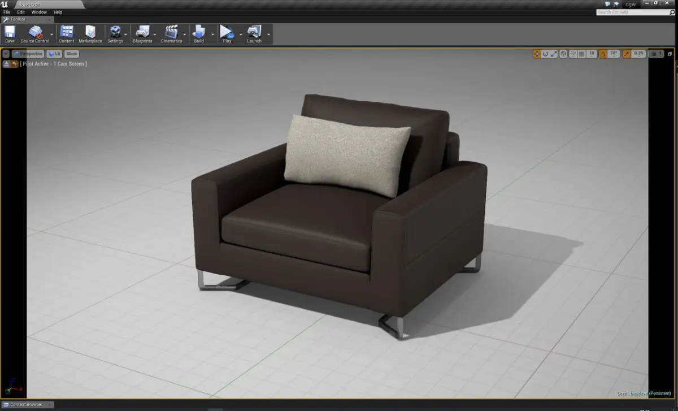678x411 pixels.
Task: Expand the Play options dropdown arrow
Action: point(241,34)
